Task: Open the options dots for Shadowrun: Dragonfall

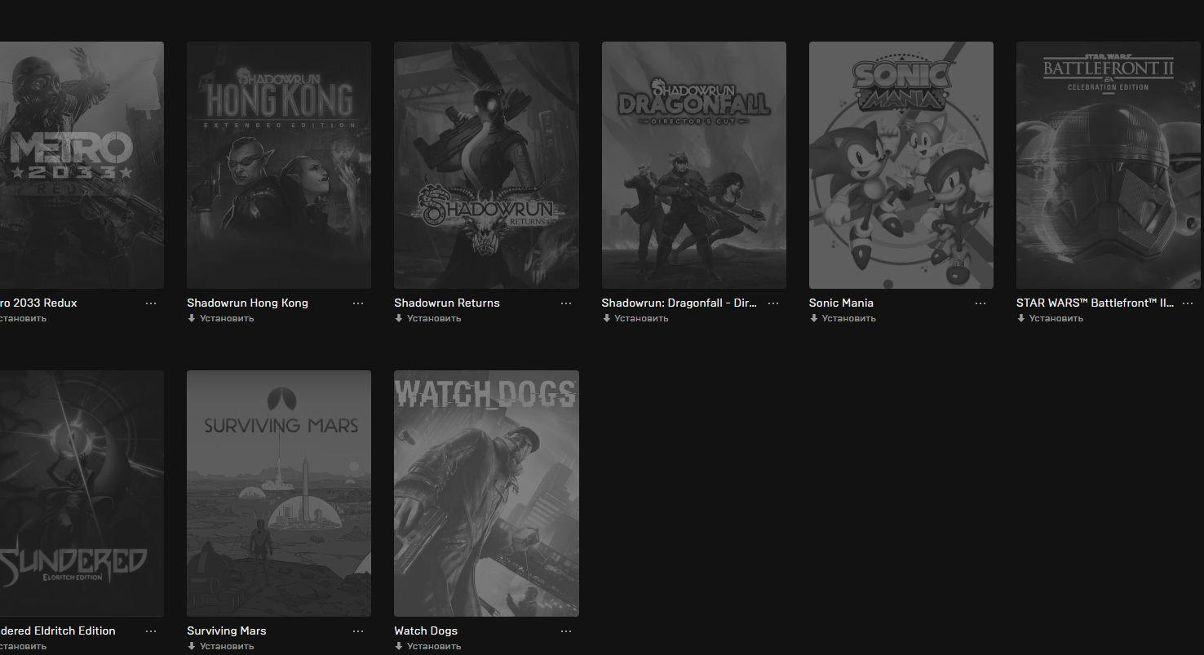Action: [773, 303]
